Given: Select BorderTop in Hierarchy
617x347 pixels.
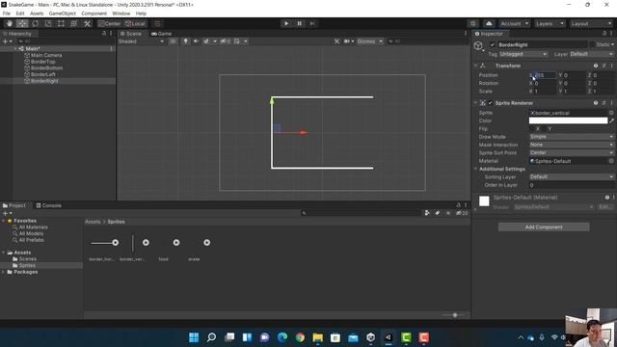Looking at the screenshot, I should click(42, 62).
